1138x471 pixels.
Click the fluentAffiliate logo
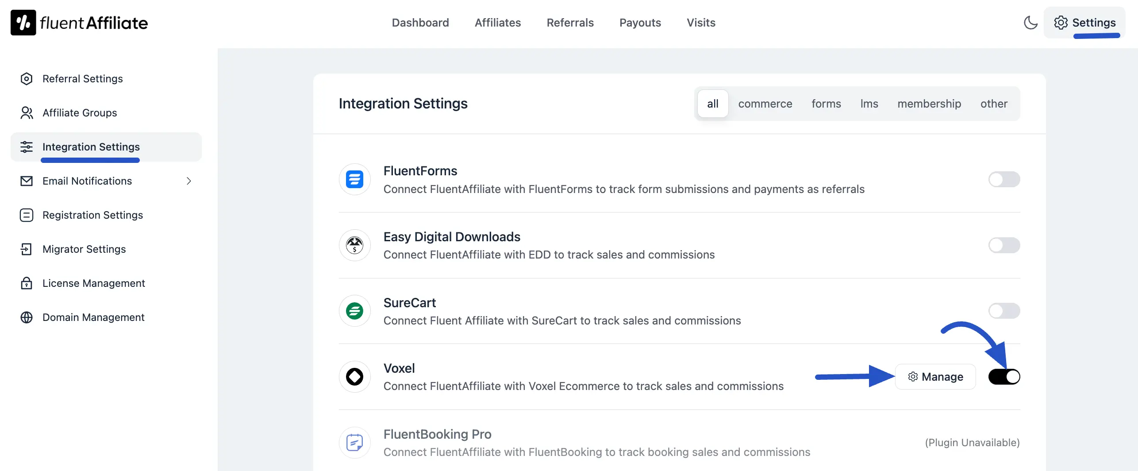click(79, 22)
